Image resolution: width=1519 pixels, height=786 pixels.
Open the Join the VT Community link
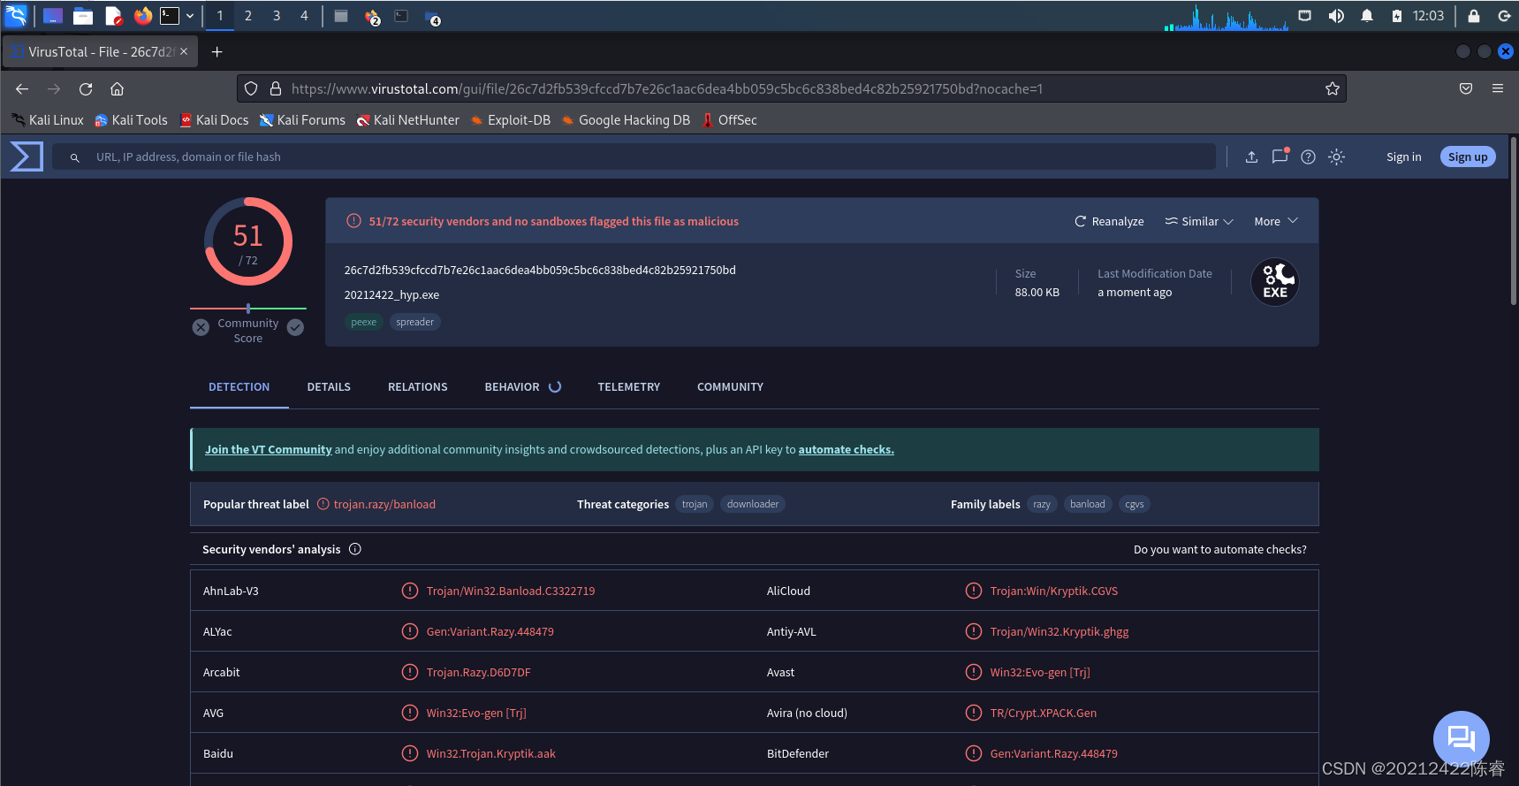coord(269,449)
